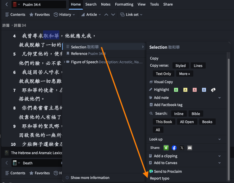
Task: Click the 詩篇 34 breadcrumb
Action: (x=20, y=25)
